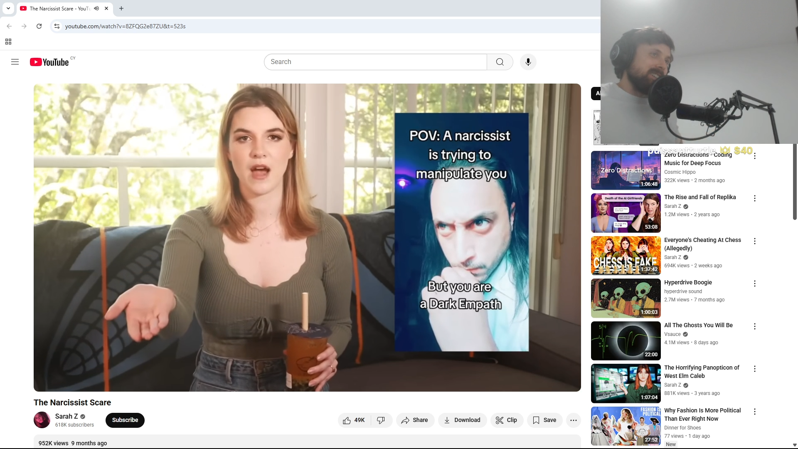Click scrollbar down arrow at bottom right
Screen dimensions: 798x449
[795, 445]
